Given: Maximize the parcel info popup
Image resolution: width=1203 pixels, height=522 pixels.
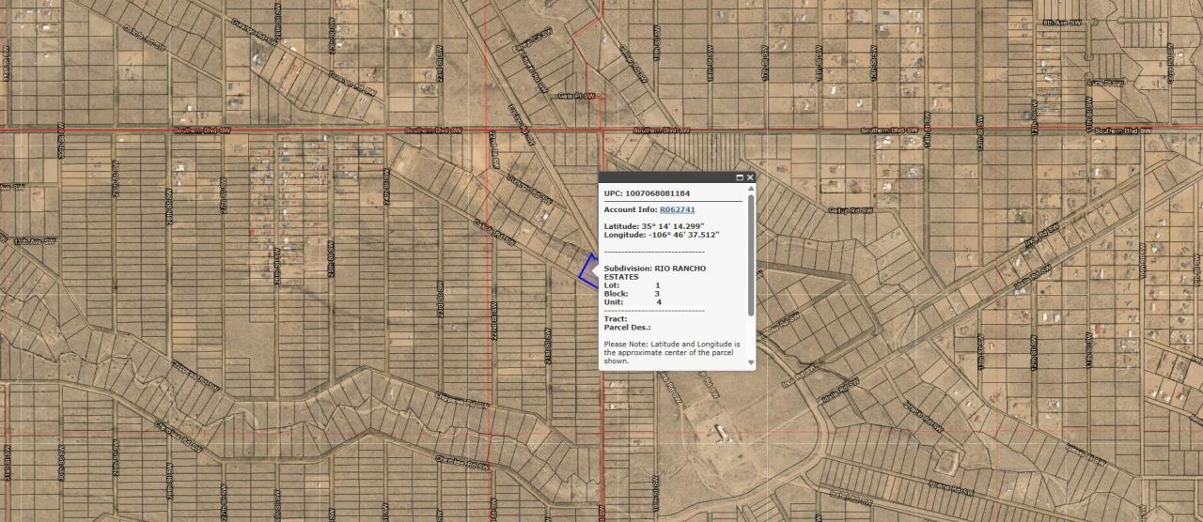Looking at the screenshot, I should click(x=740, y=177).
